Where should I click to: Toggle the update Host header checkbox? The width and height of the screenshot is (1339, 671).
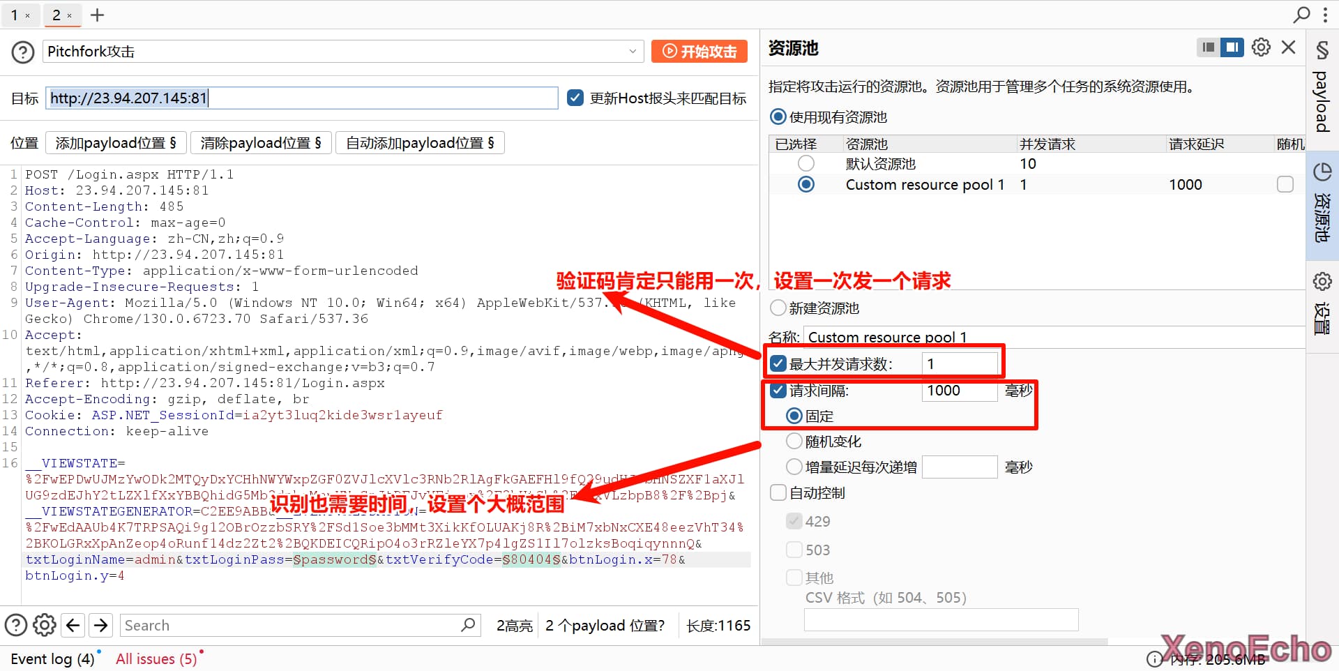click(x=575, y=98)
